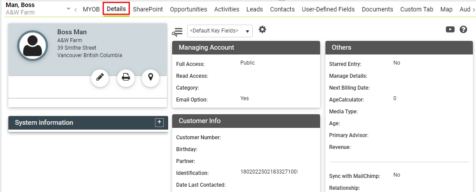Select the Public value for Full Access

(x=247, y=63)
